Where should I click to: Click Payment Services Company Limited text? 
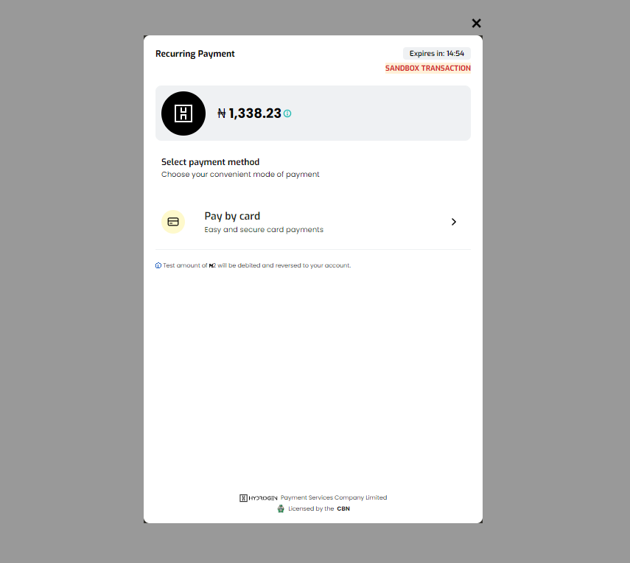[x=334, y=497]
